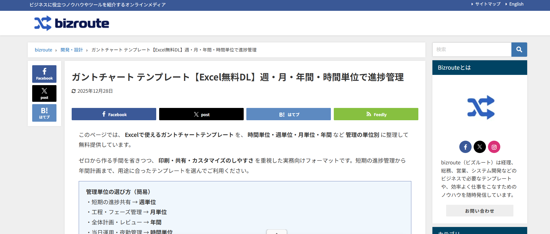Screen dimensions: 550x234
Task: Open 開発・設計 breadcrumb category
Action: (72, 50)
